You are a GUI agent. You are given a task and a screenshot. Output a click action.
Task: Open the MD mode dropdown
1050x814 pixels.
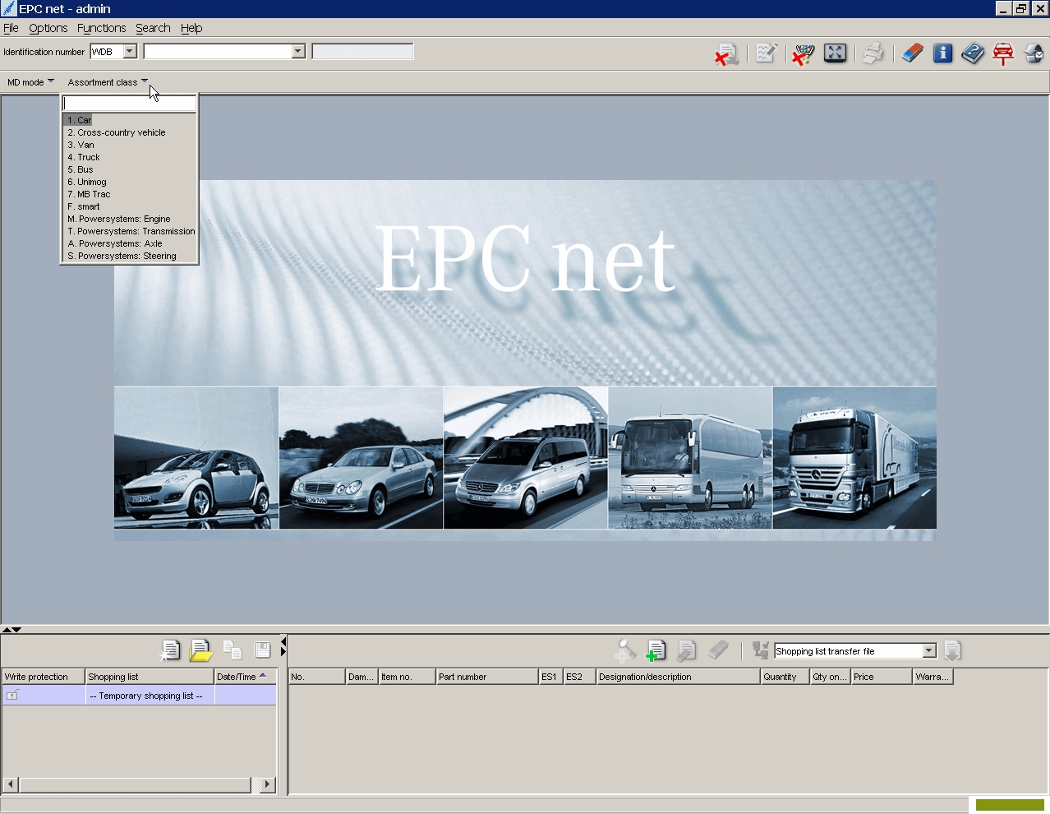(x=30, y=82)
